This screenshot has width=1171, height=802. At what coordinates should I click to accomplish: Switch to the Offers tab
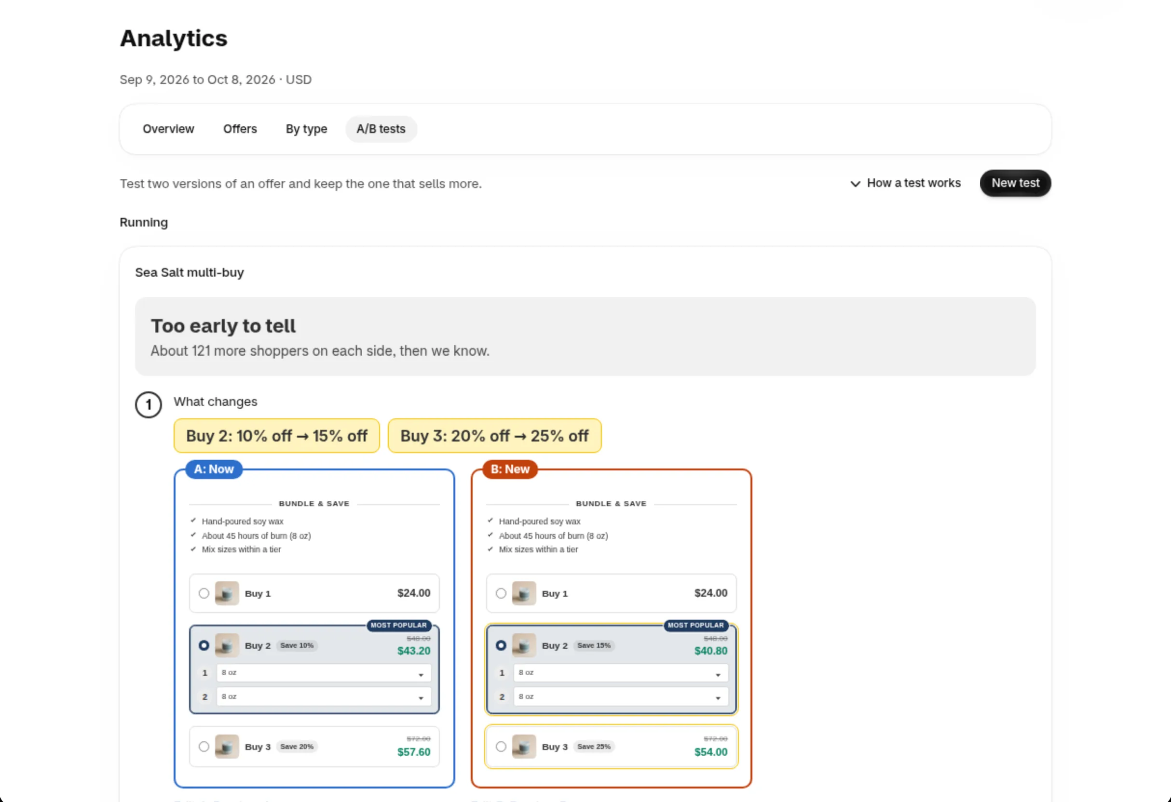pyautogui.click(x=240, y=129)
